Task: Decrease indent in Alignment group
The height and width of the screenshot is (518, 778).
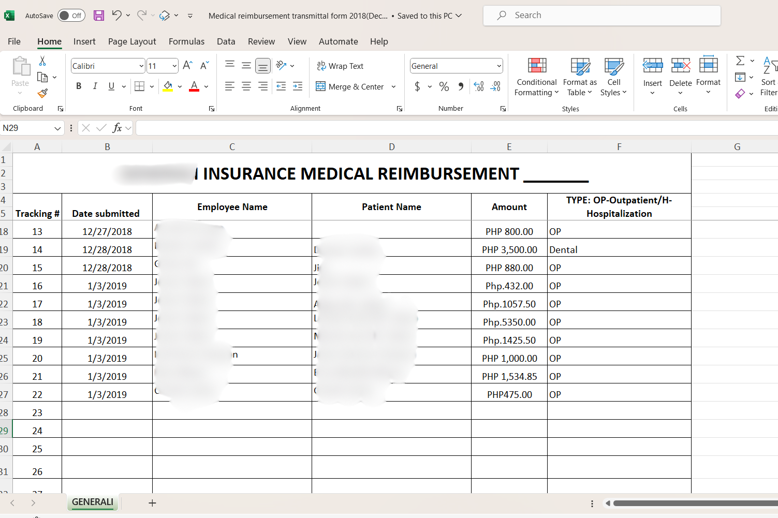Action: click(x=281, y=86)
